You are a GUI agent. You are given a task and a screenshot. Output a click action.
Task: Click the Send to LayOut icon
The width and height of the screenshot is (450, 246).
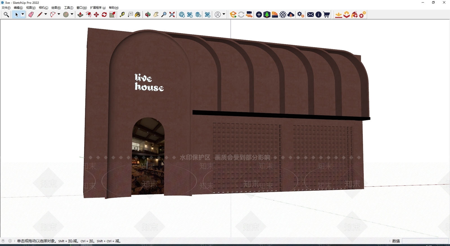198,15
